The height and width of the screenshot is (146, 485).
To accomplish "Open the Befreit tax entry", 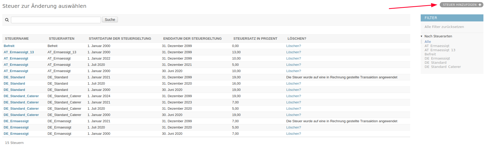I will coord(9,46).
